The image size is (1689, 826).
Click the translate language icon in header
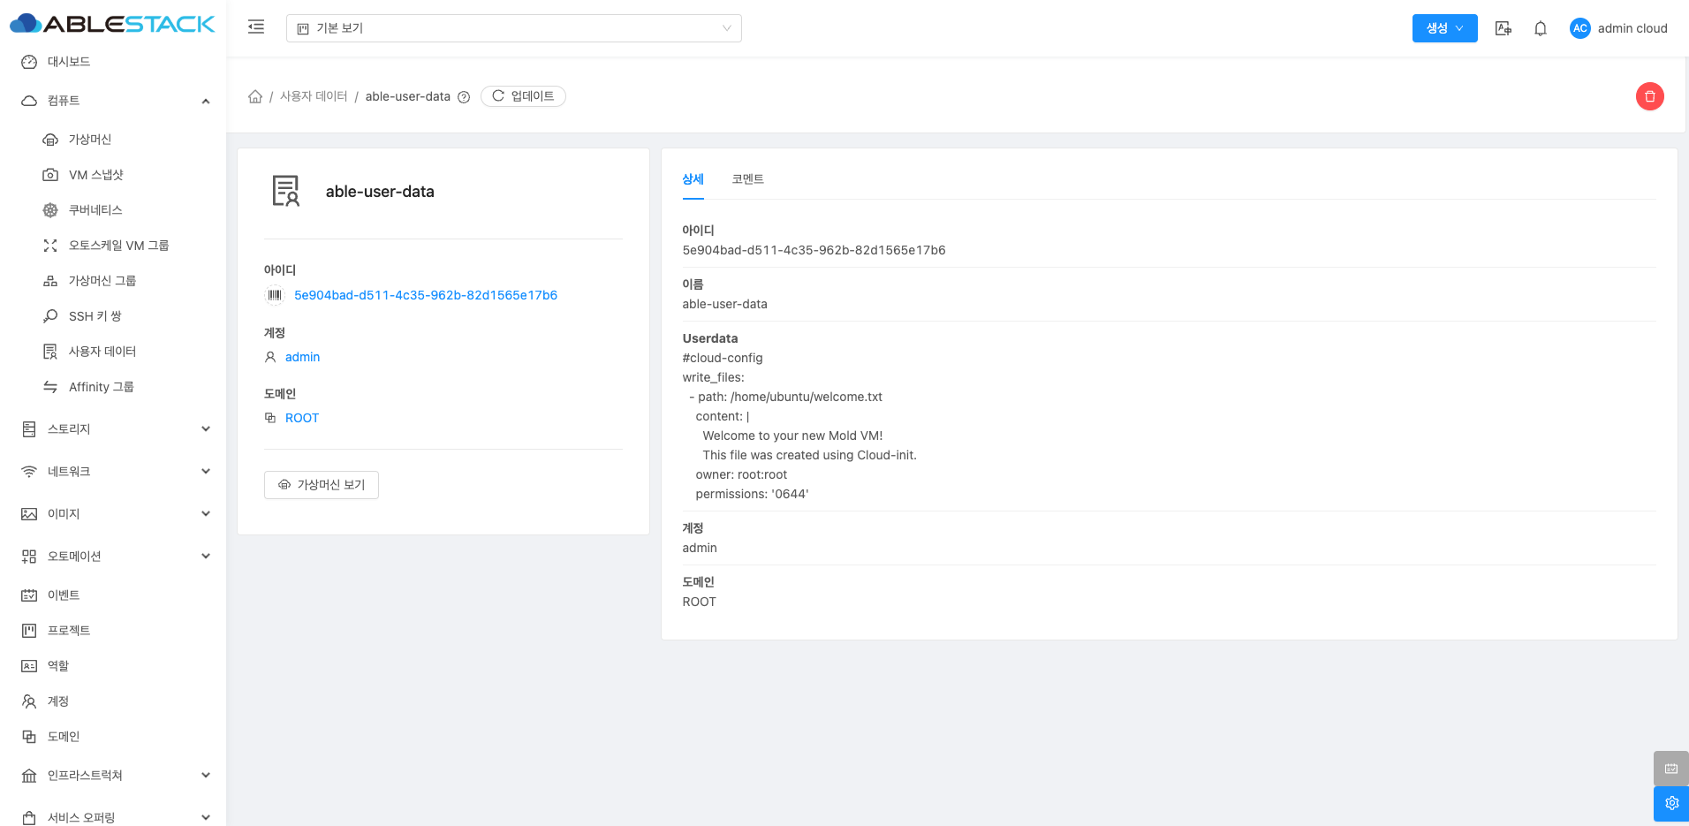coord(1503,28)
